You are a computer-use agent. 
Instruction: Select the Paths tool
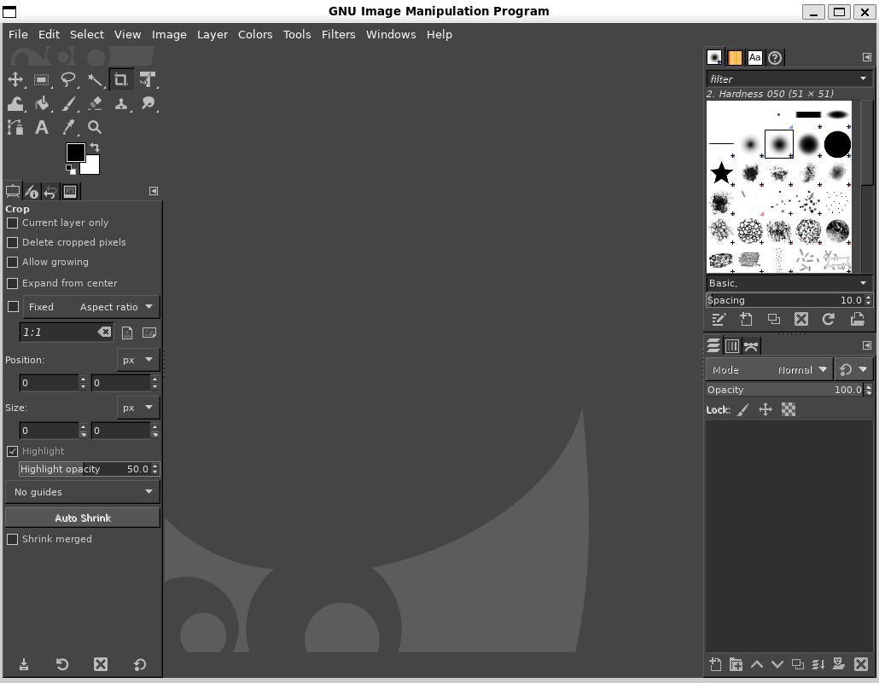coord(15,128)
